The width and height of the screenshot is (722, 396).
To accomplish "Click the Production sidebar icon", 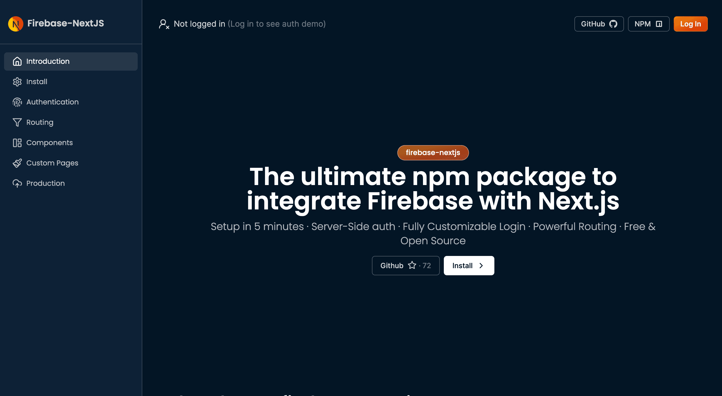I will point(17,183).
